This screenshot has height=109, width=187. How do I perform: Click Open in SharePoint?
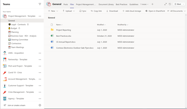point(155,11)
